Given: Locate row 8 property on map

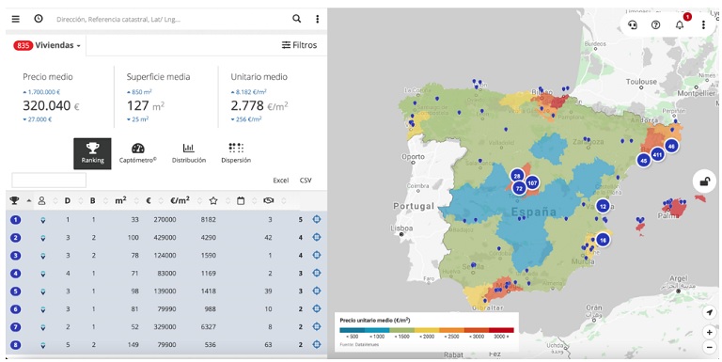Looking at the screenshot, I should 317,344.
